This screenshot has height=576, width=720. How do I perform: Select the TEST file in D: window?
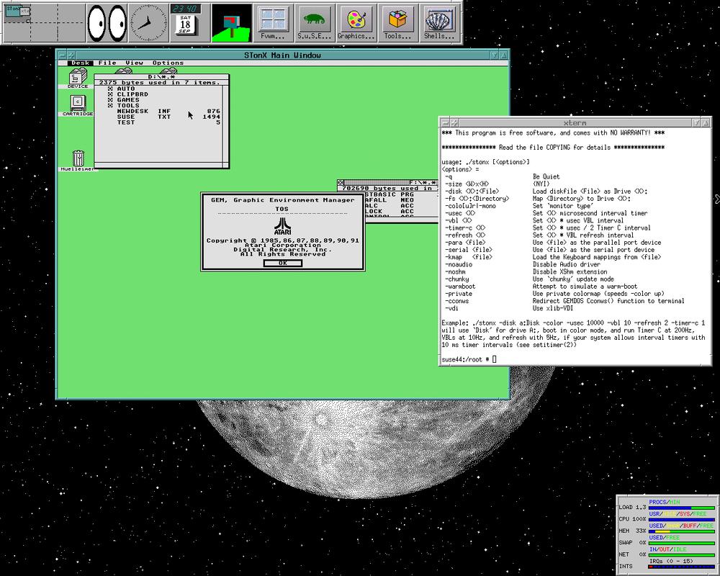click(x=168, y=122)
